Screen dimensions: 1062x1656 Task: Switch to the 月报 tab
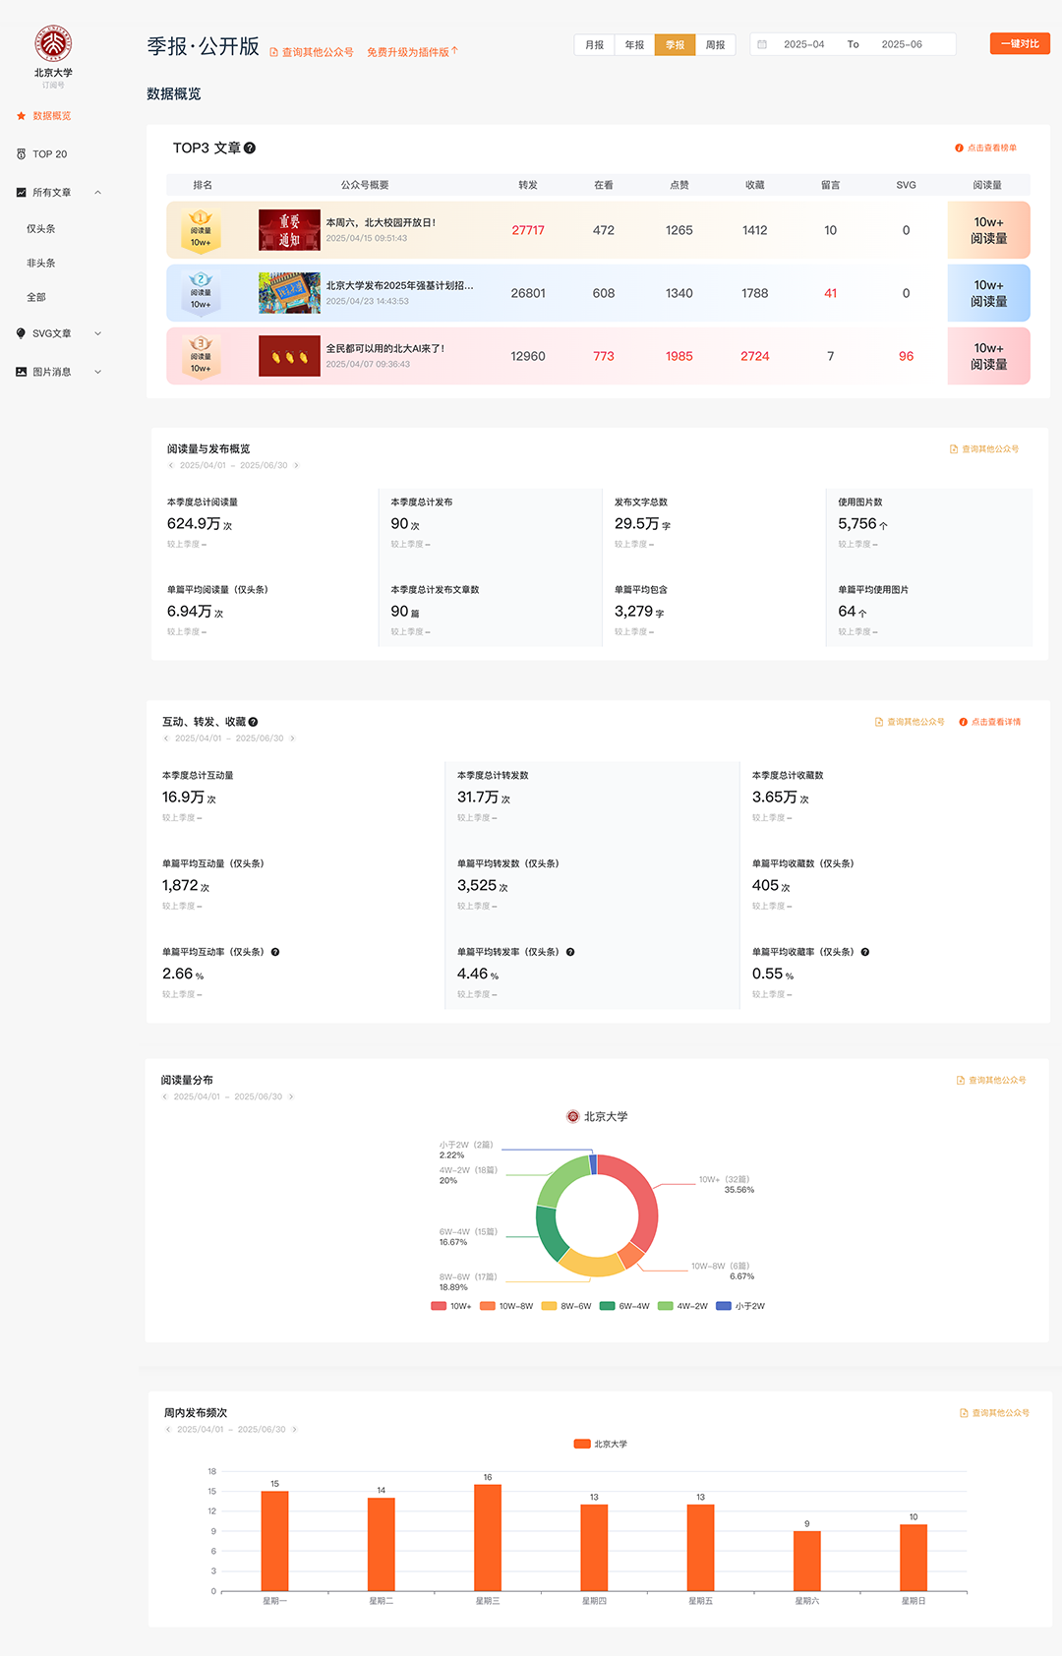(x=594, y=45)
